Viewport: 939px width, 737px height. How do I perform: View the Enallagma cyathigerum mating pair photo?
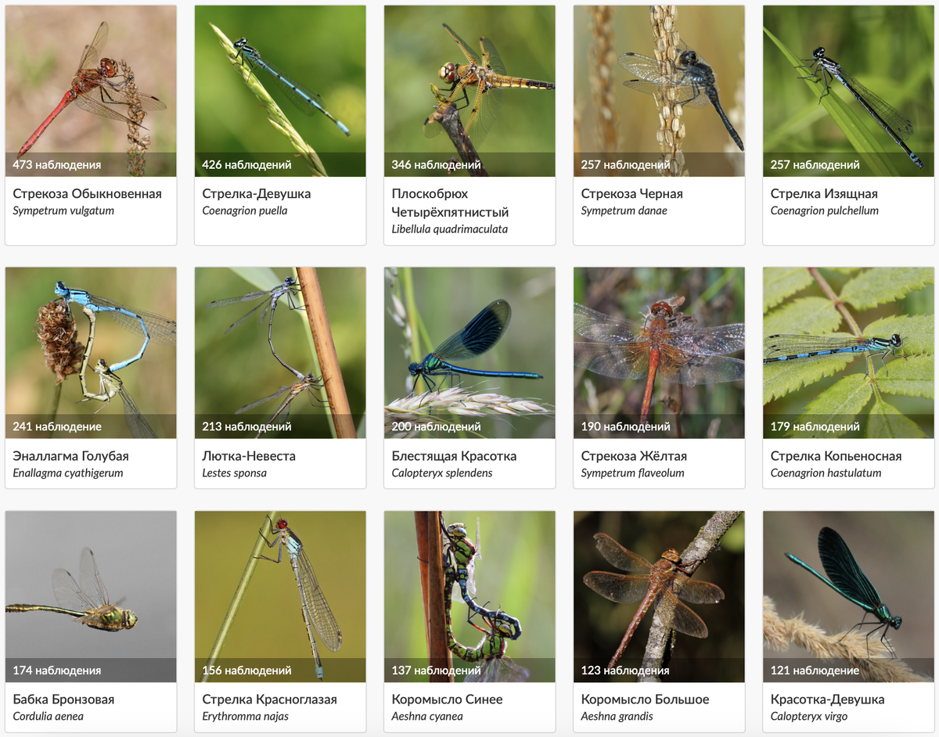pyautogui.click(x=91, y=353)
